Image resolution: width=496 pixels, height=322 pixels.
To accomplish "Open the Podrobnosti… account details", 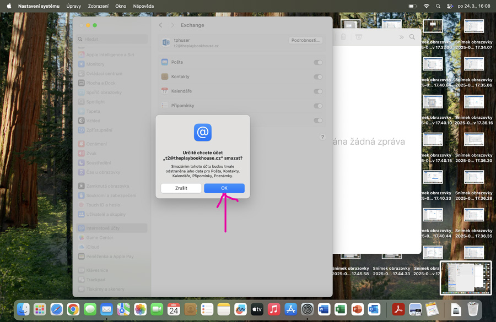I will 305,41.
